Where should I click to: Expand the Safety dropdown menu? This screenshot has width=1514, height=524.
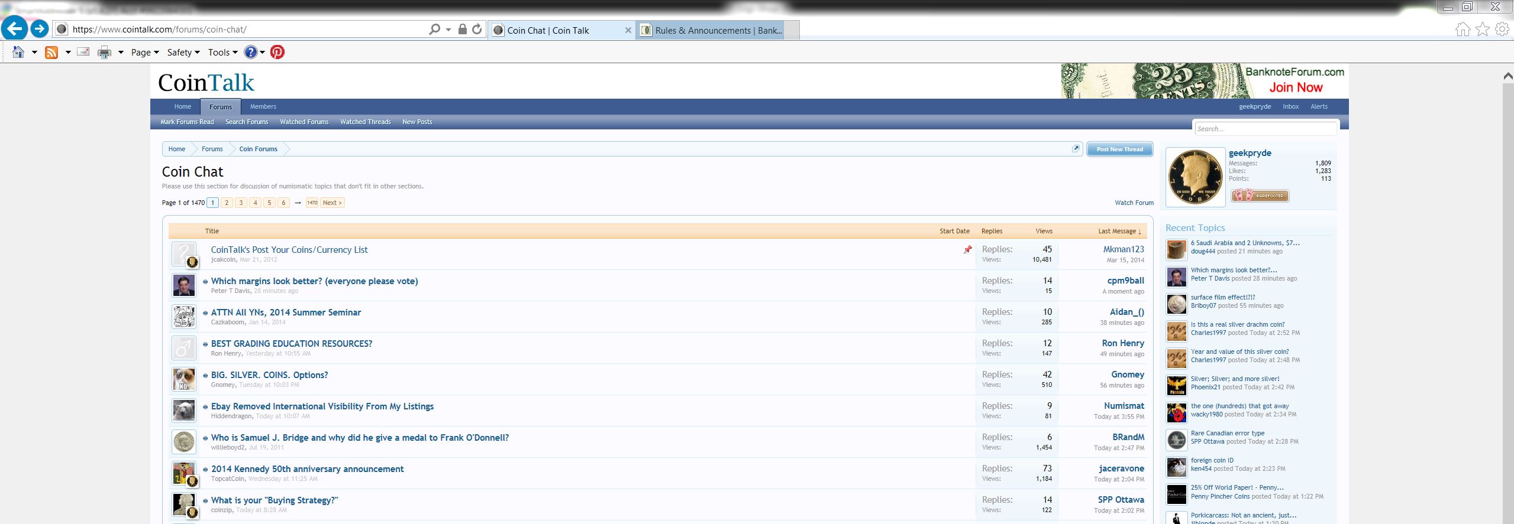click(x=183, y=53)
